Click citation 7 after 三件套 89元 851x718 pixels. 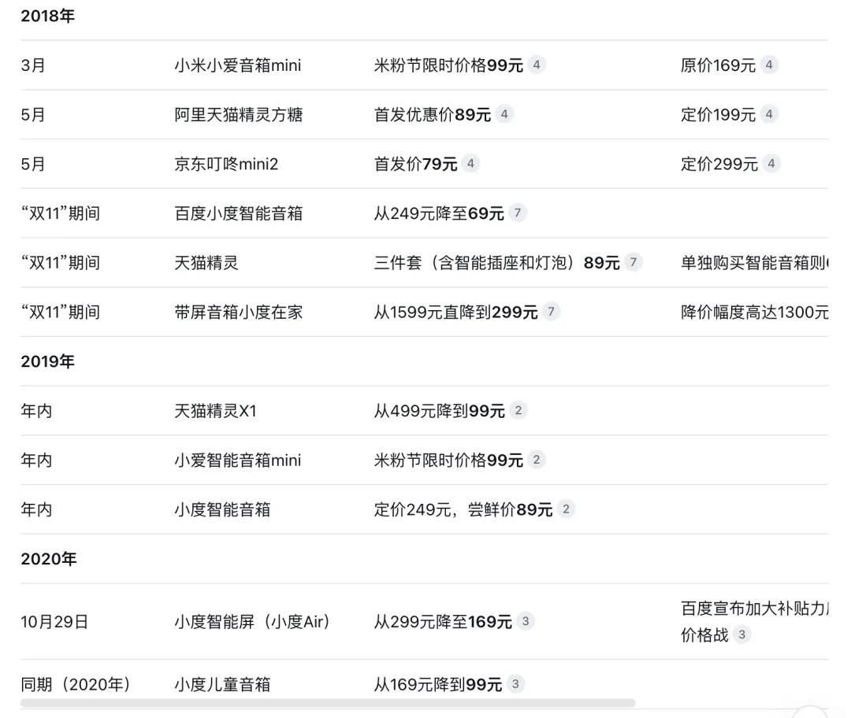(x=634, y=263)
